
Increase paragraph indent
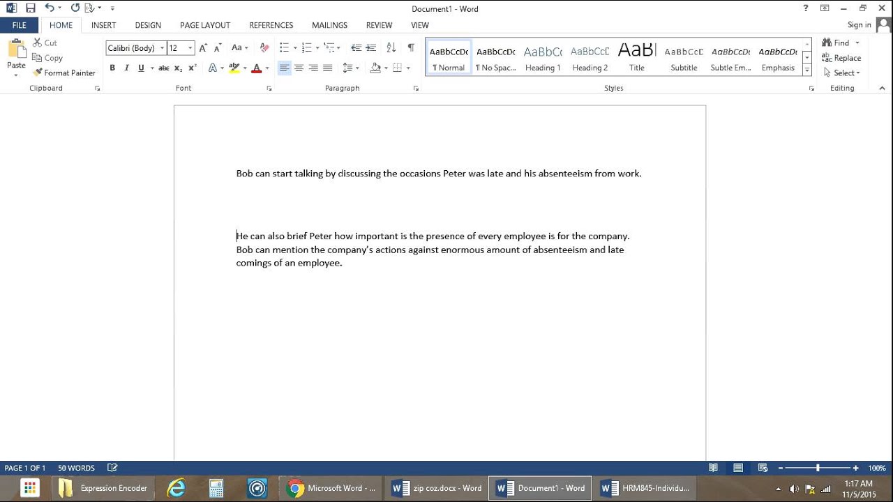coord(371,48)
